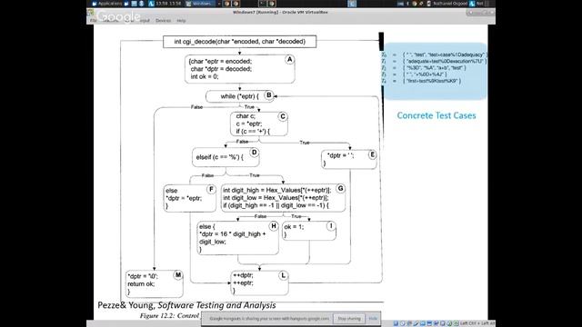
Task: Click the 'while (*eptr) {' node B text
Action: [239, 96]
